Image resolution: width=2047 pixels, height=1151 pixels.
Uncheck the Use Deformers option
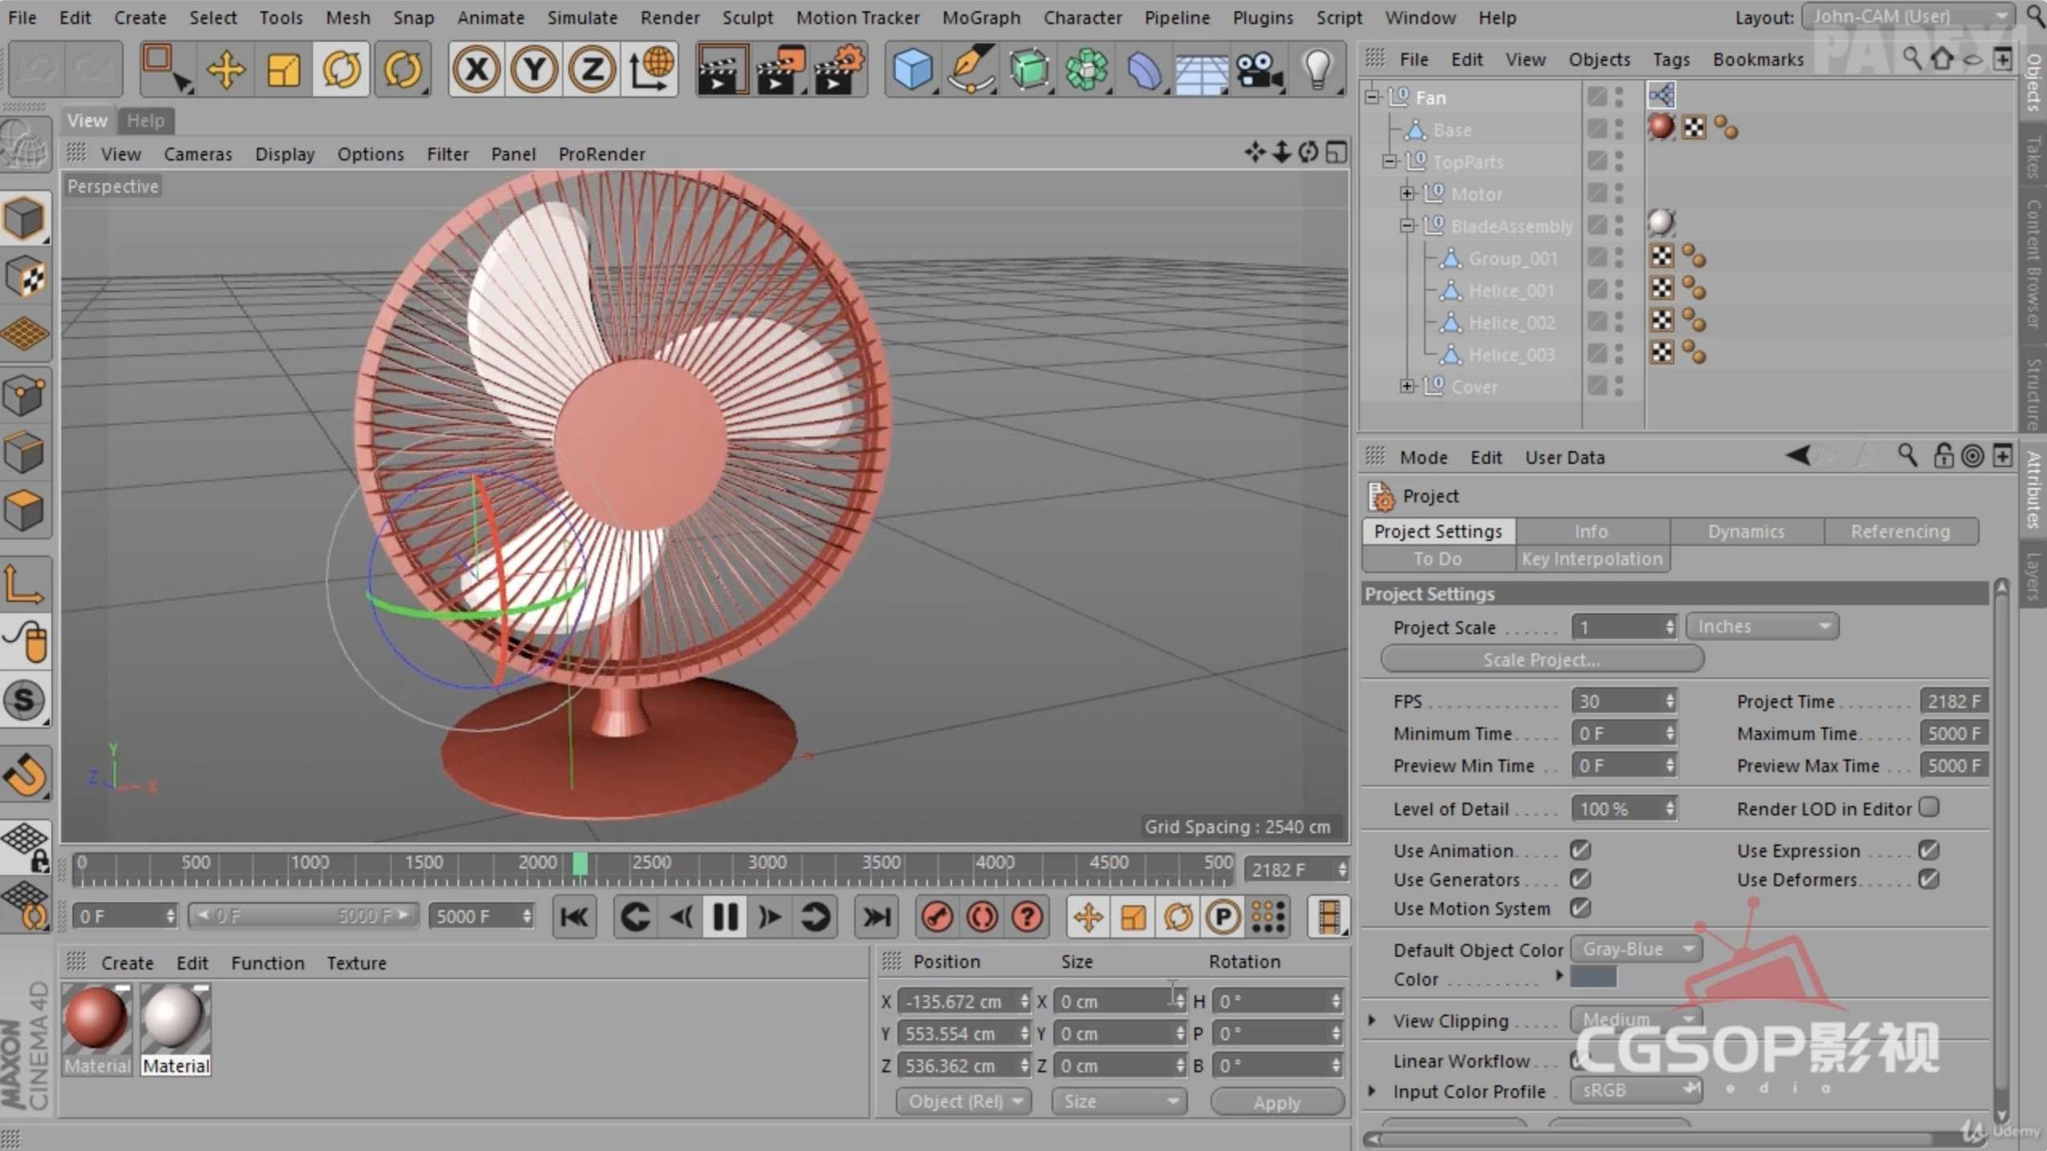coord(1928,880)
